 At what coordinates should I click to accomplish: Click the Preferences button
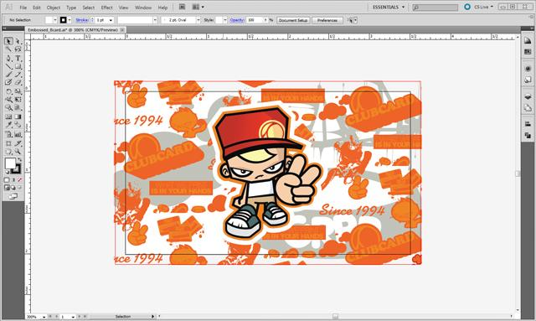[x=327, y=20]
